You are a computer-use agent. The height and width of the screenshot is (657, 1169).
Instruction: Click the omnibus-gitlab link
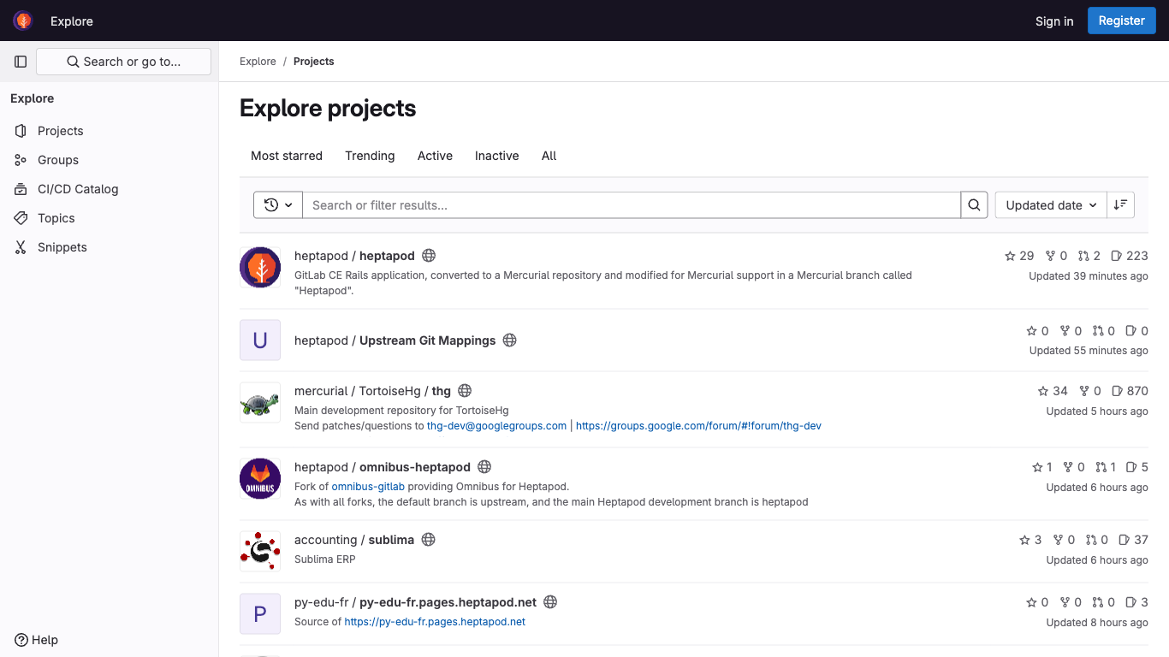[368, 487]
